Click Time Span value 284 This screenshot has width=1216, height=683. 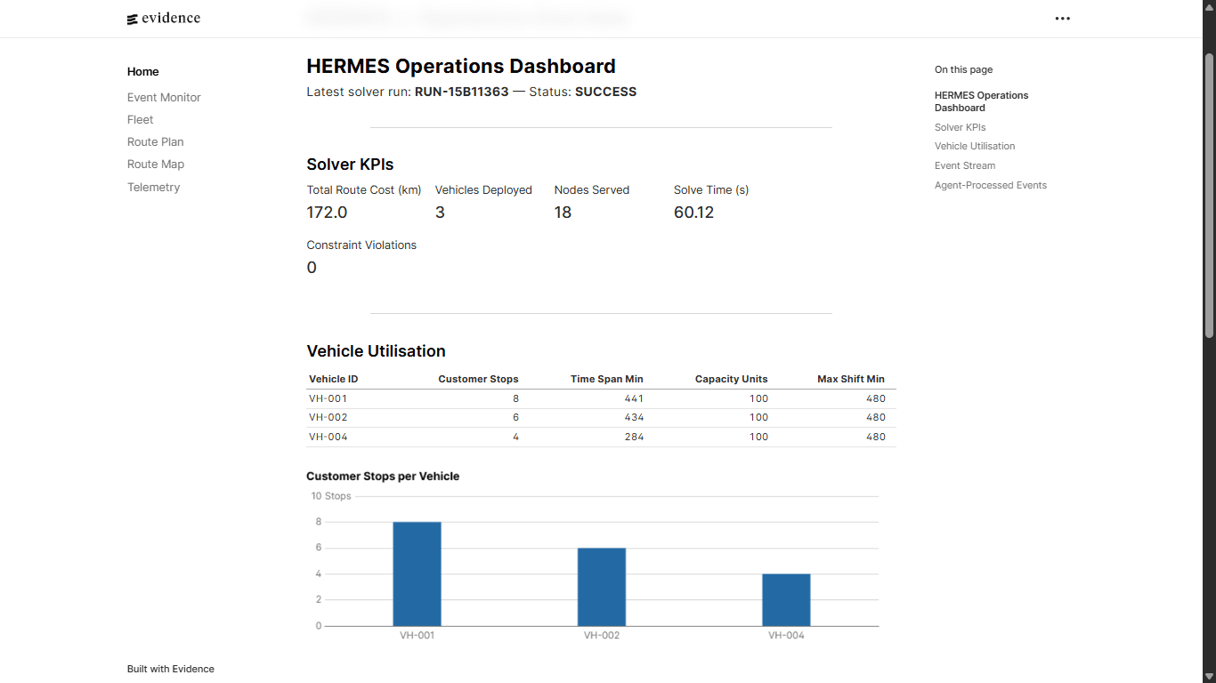point(634,437)
